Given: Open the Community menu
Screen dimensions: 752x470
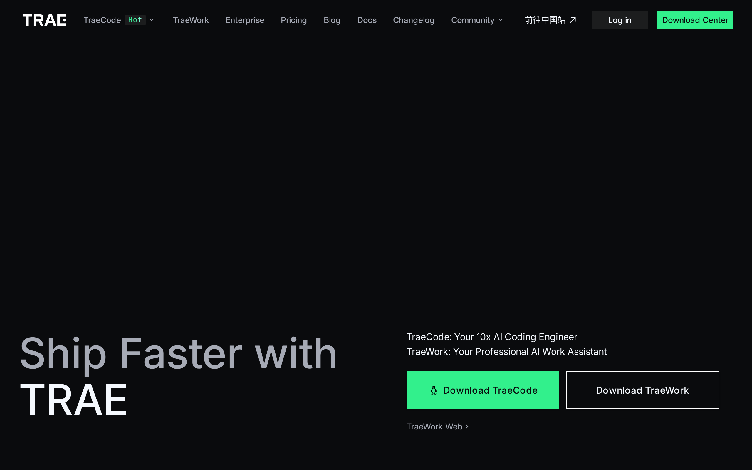Looking at the screenshot, I should point(473,20).
